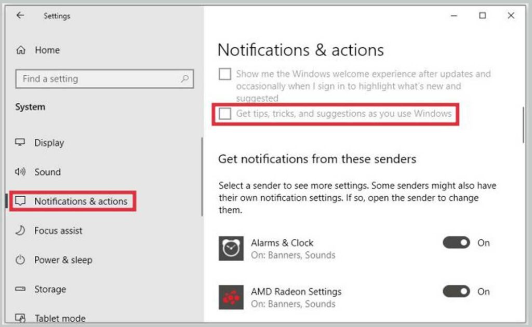Click the Sound speaker icon
Image resolution: width=532 pixels, height=327 pixels.
(21, 172)
